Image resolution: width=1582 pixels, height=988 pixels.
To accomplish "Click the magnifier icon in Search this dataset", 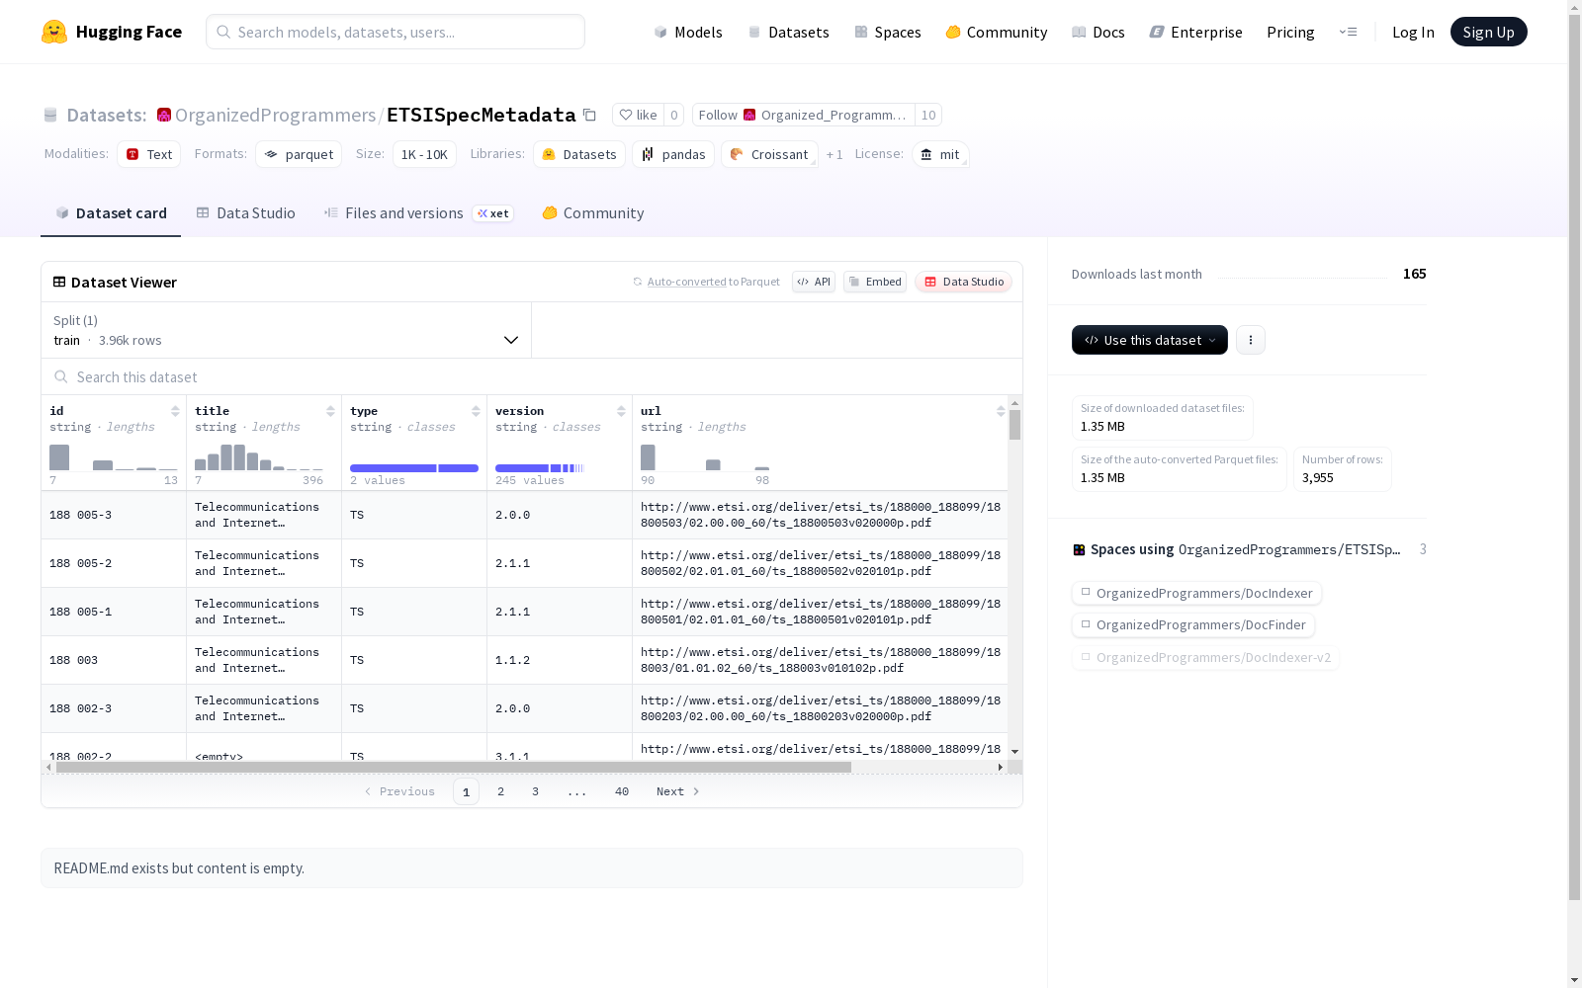I will [61, 376].
